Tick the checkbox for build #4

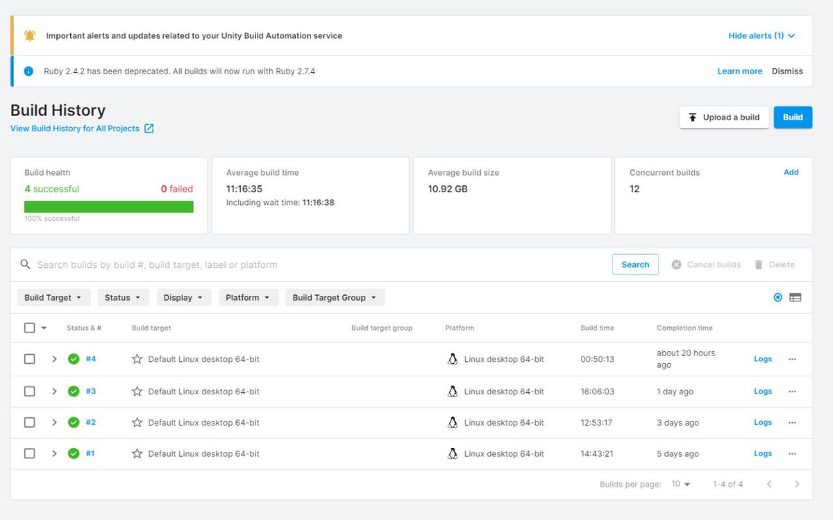29,359
